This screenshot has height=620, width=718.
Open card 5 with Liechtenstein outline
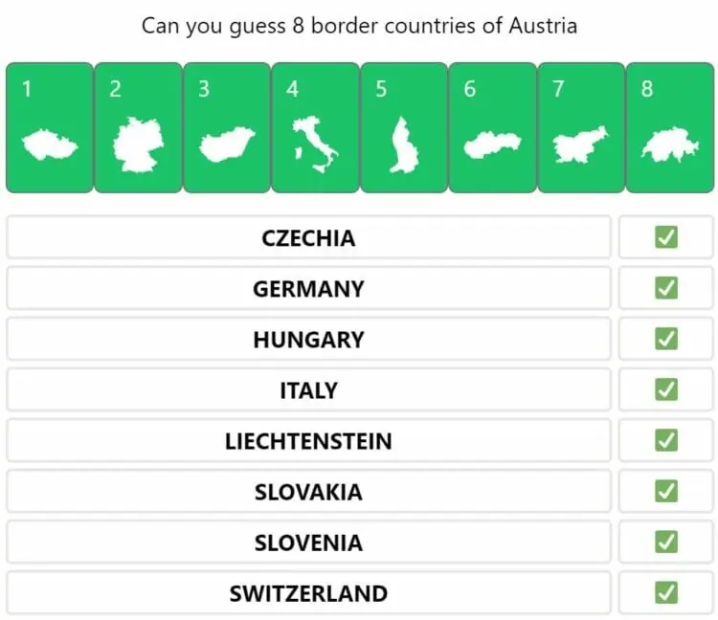tap(404, 127)
